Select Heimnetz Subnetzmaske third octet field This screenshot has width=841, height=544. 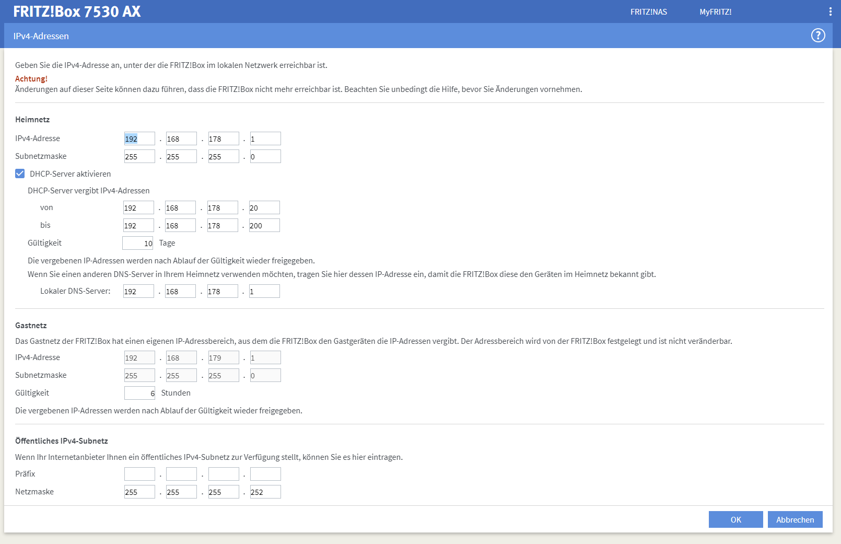click(224, 156)
